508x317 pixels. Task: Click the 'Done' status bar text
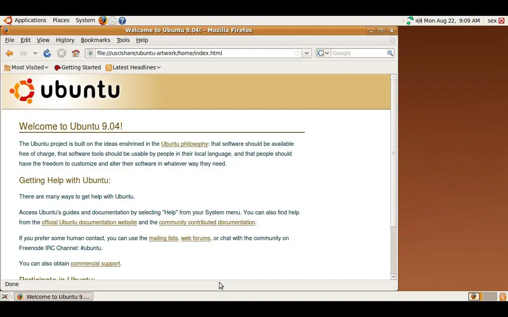(x=12, y=284)
